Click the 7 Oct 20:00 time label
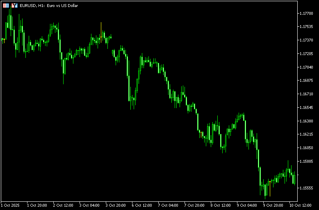The image size is (319, 210). [x=195, y=205]
